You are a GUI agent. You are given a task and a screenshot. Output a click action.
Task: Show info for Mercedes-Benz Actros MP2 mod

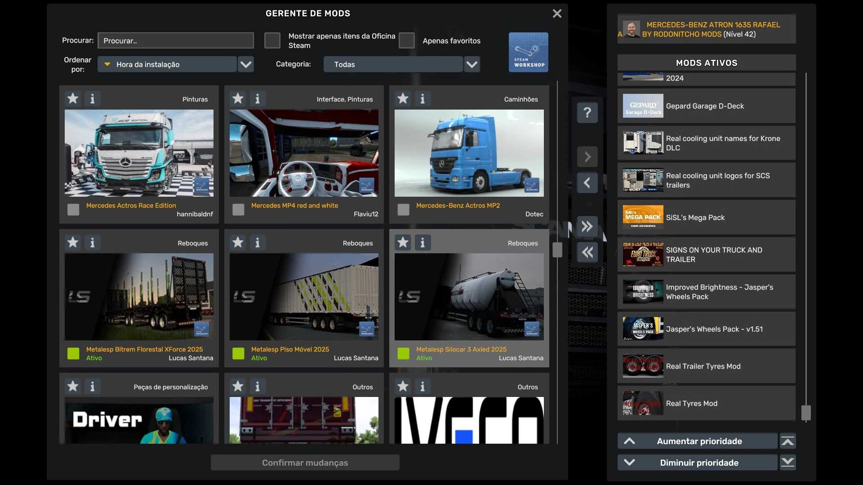pos(423,98)
